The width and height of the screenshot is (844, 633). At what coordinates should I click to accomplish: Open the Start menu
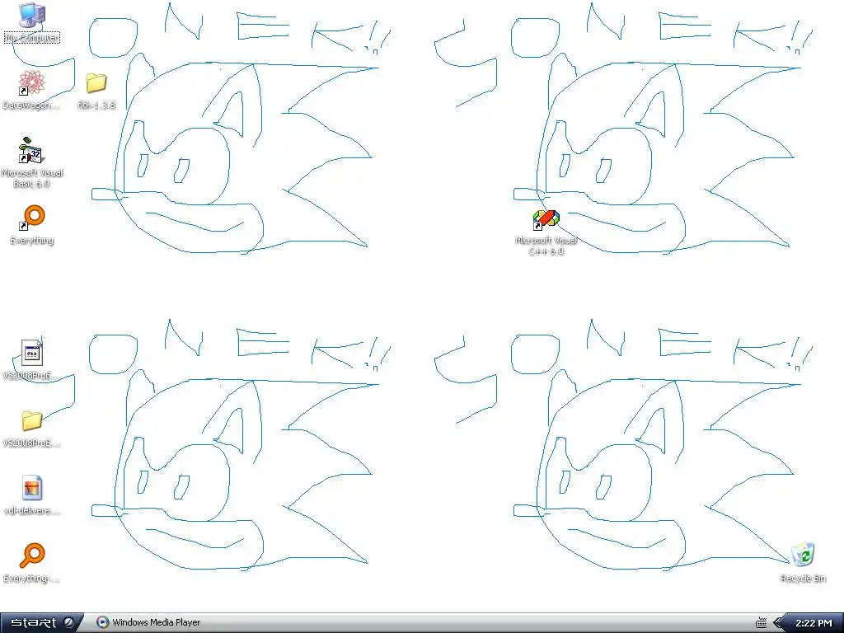point(42,623)
